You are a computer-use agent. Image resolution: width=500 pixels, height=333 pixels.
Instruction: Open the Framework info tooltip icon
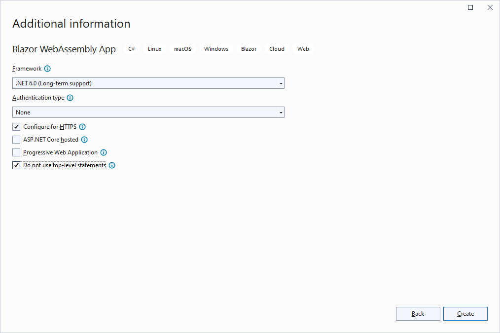(47, 69)
